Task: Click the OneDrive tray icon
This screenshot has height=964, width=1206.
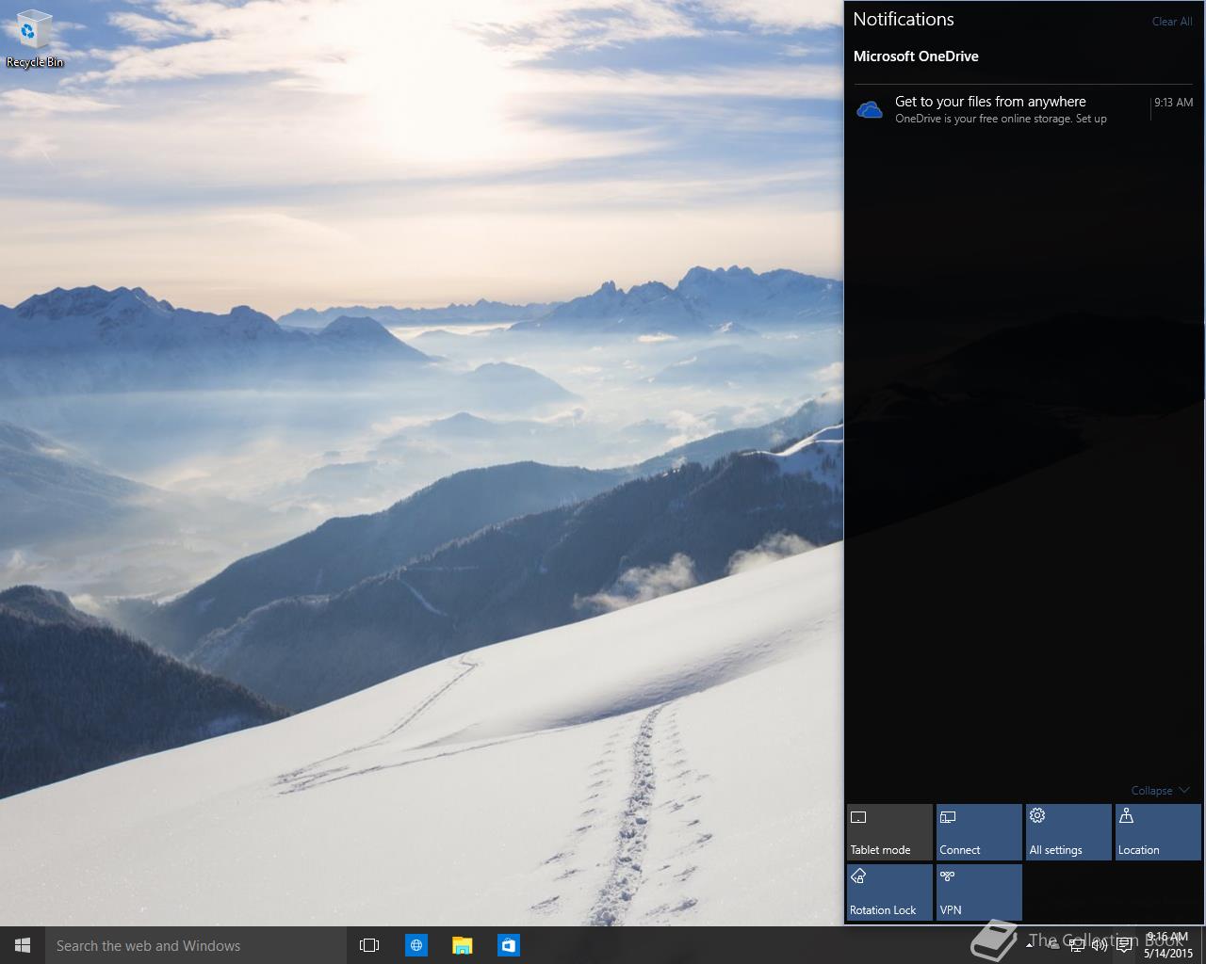Action: pos(1051,944)
